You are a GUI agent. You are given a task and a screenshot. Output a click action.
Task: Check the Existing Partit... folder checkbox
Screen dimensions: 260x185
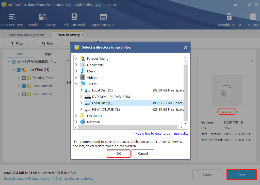tap(24, 78)
